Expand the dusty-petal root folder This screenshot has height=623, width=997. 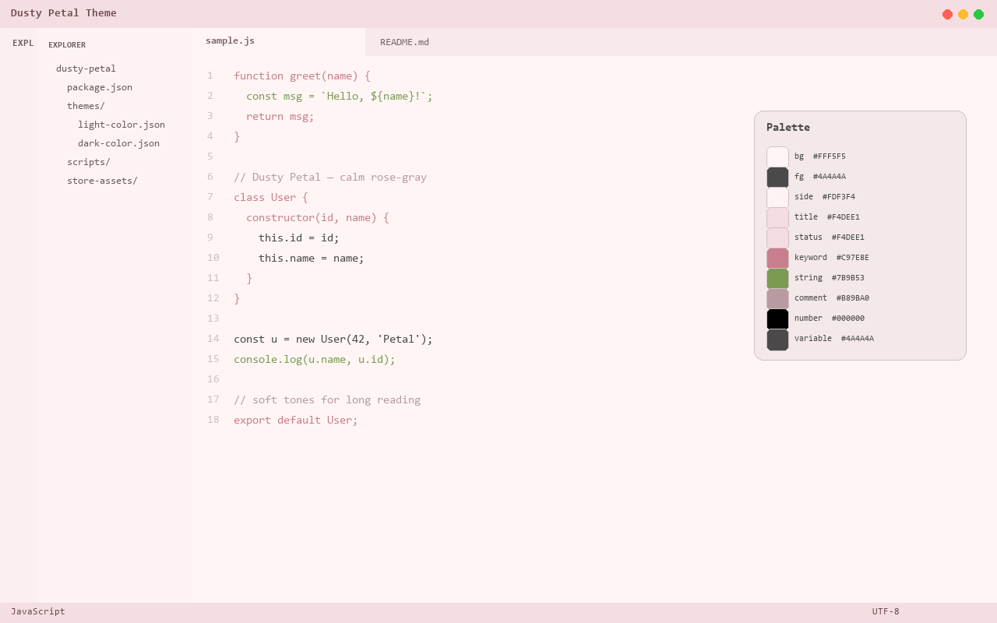pos(86,69)
